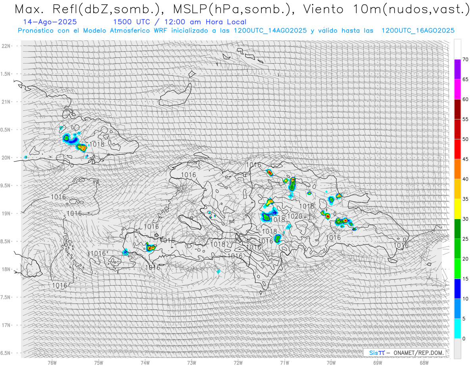Screen dimensions: 476x368
Task: Pick the dark blue 10-15 dBZ swatch
Action: (x=457, y=289)
